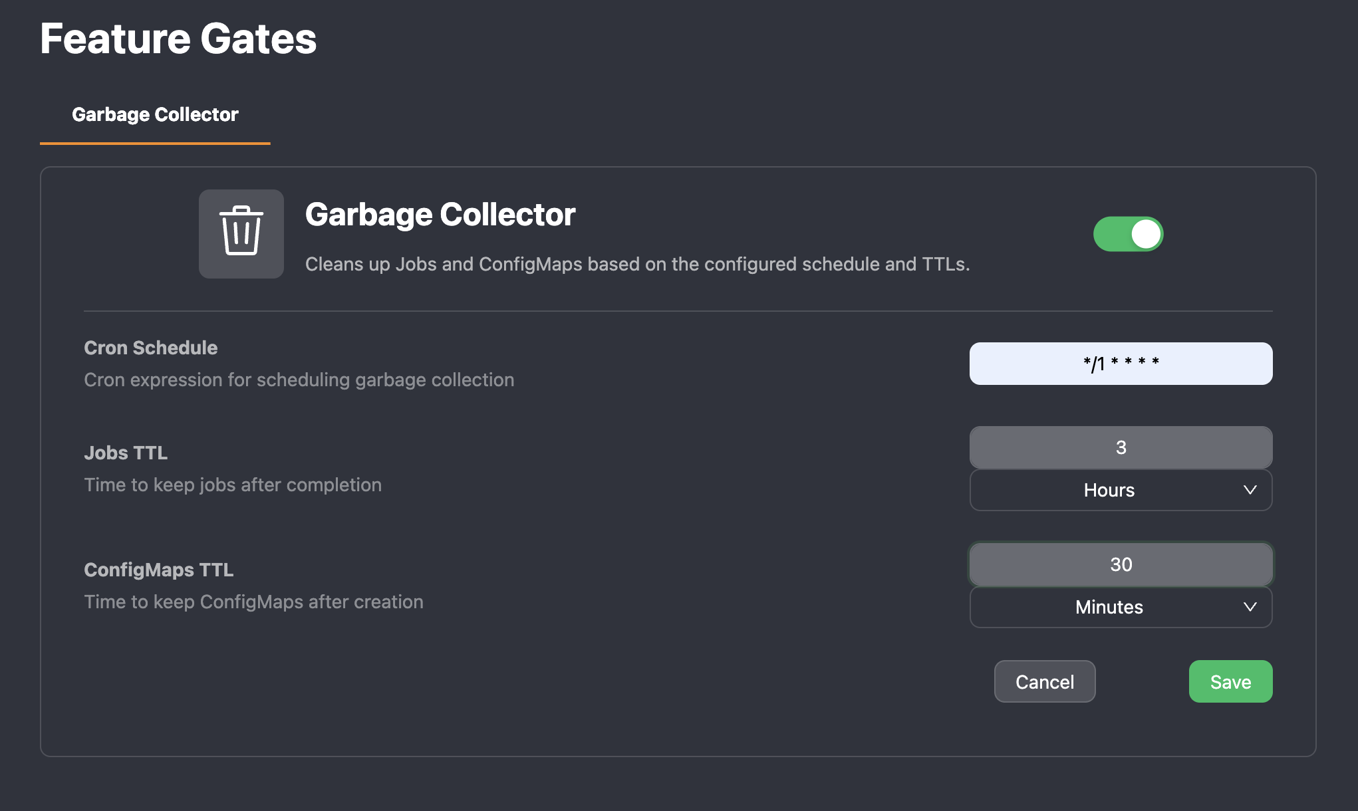The height and width of the screenshot is (811, 1358).
Task: Click the Jobs TTL label
Action: pos(126,453)
